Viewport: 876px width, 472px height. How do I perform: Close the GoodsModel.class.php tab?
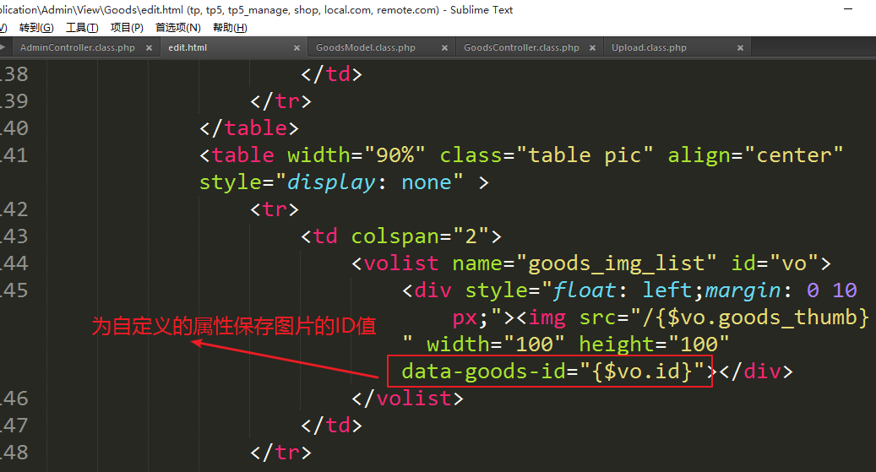click(444, 48)
